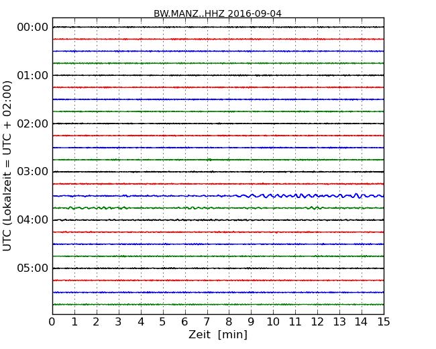Click the black seismogram trace at 03:00
The height and width of the screenshot is (349, 436).
[x=218, y=172]
